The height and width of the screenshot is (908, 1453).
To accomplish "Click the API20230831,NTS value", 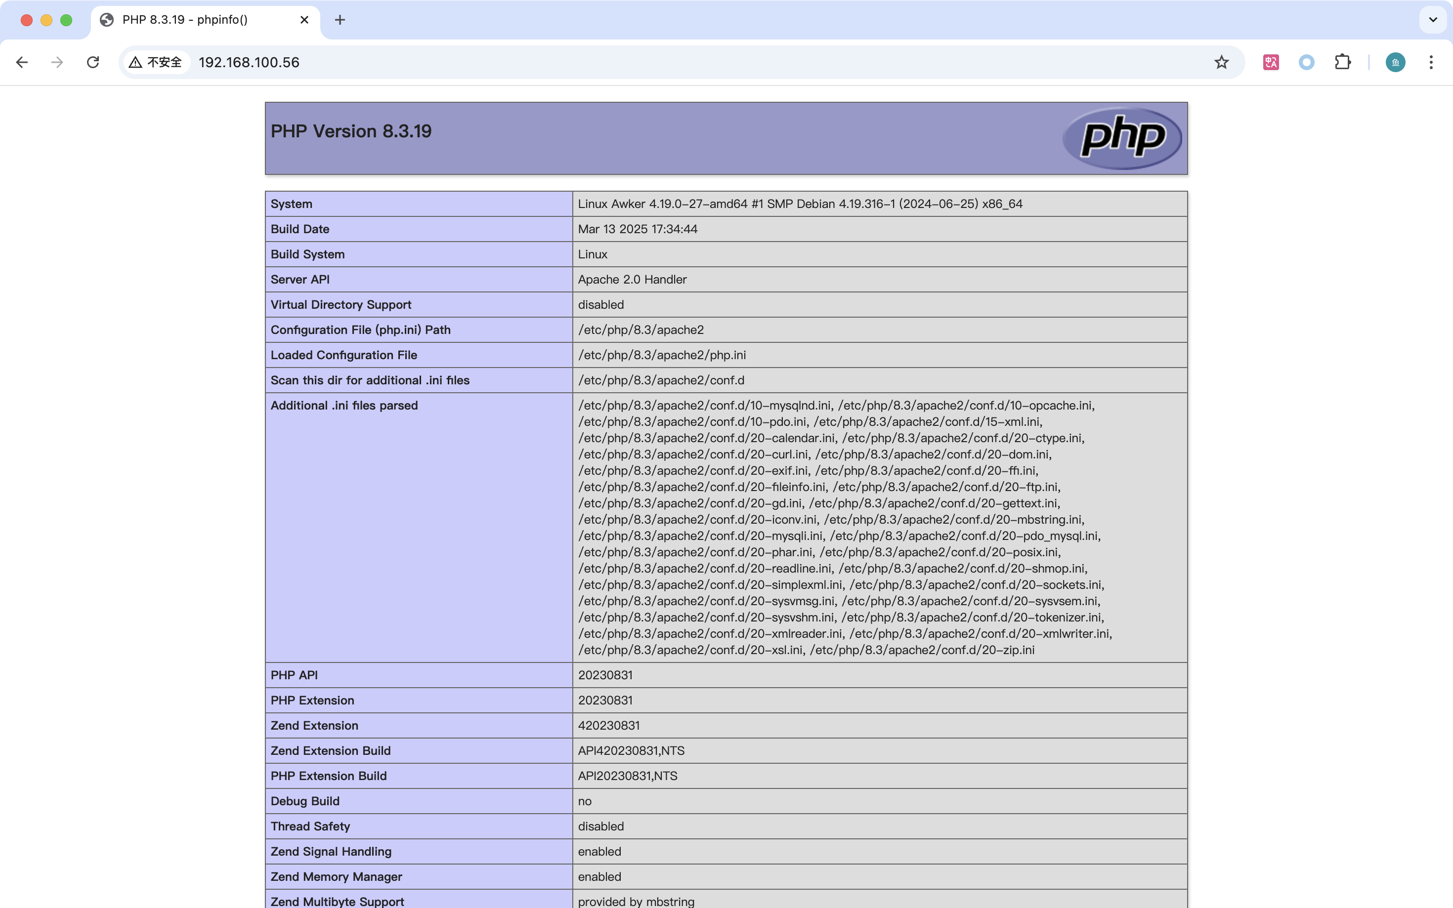I will pyautogui.click(x=627, y=777).
